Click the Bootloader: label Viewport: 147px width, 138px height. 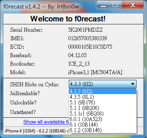[23, 64]
